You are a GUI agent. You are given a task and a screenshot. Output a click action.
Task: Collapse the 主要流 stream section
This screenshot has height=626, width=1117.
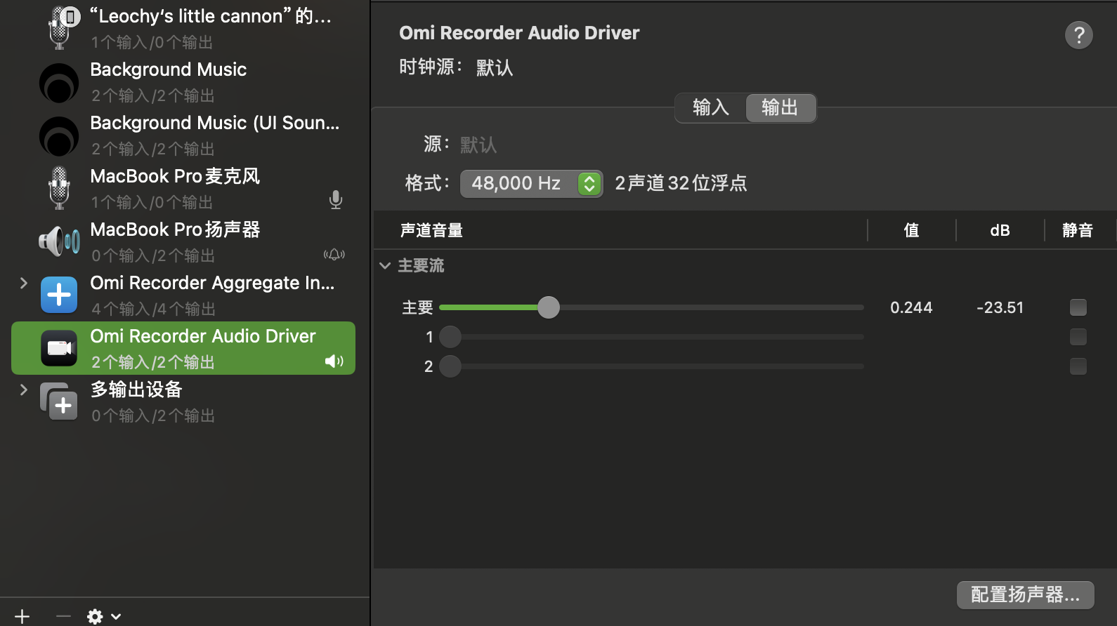coord(385,266)
